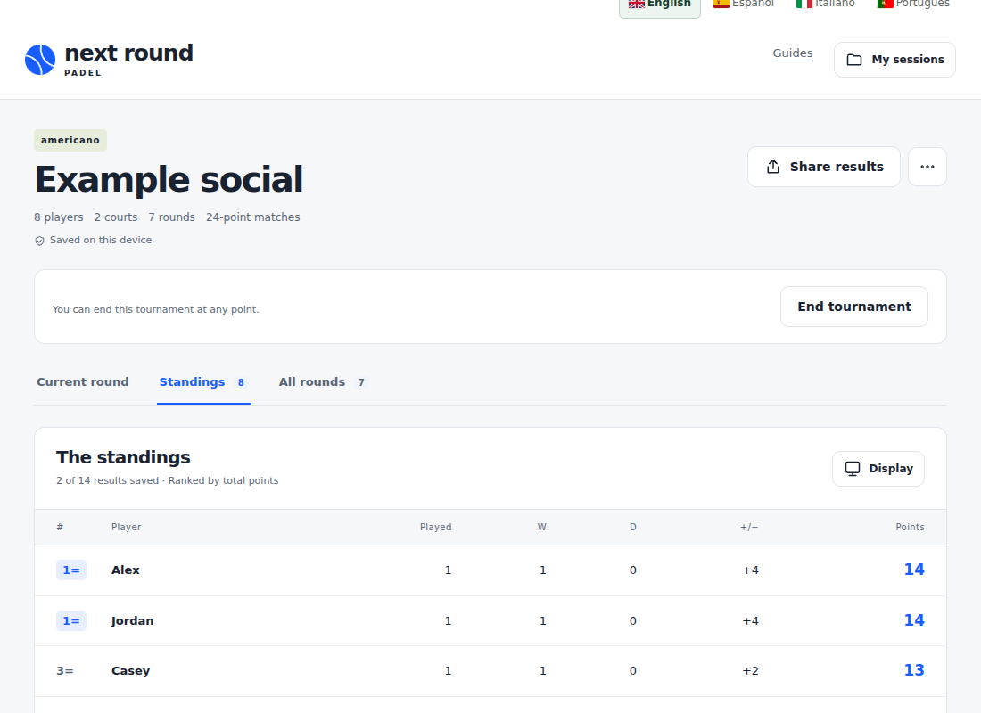The image size is (981, 713).
Task: Click Jordan's 1= rank badge
Action: [x=71, y=620]
